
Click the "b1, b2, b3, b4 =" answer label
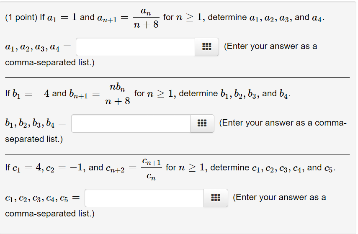tap(36, 124)
